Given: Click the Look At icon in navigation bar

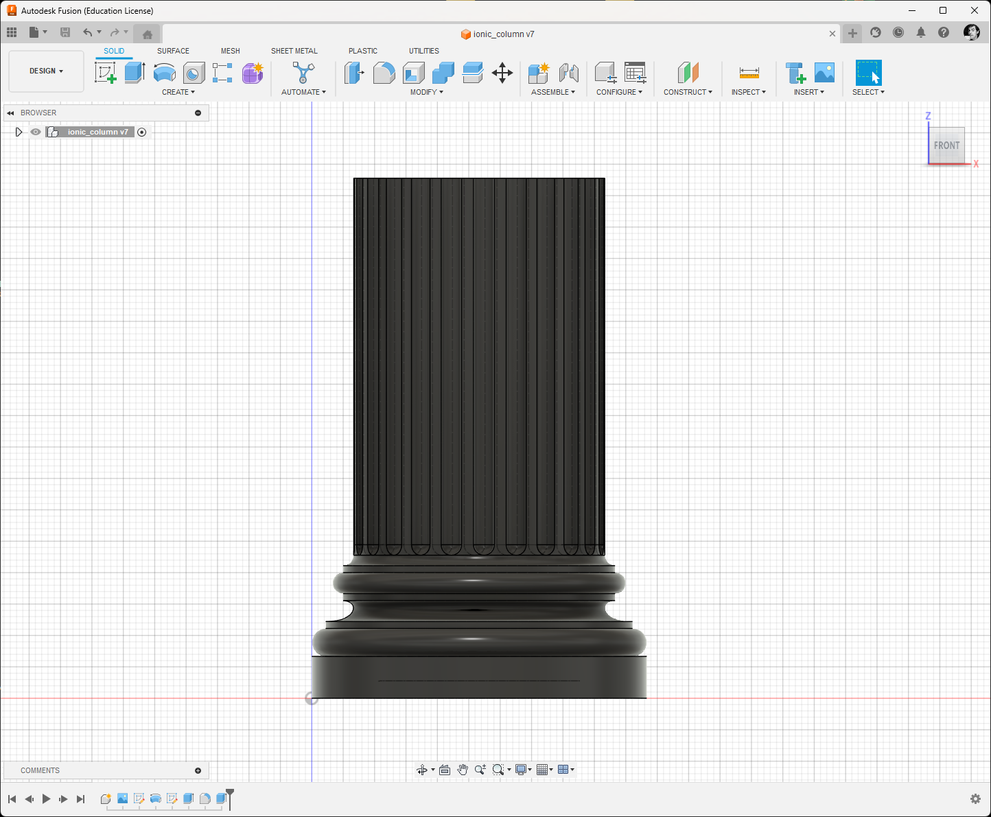Looking at the screenshot, I should click(445, 770).
